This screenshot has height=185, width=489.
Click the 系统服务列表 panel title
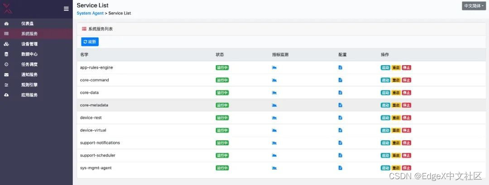101,29
